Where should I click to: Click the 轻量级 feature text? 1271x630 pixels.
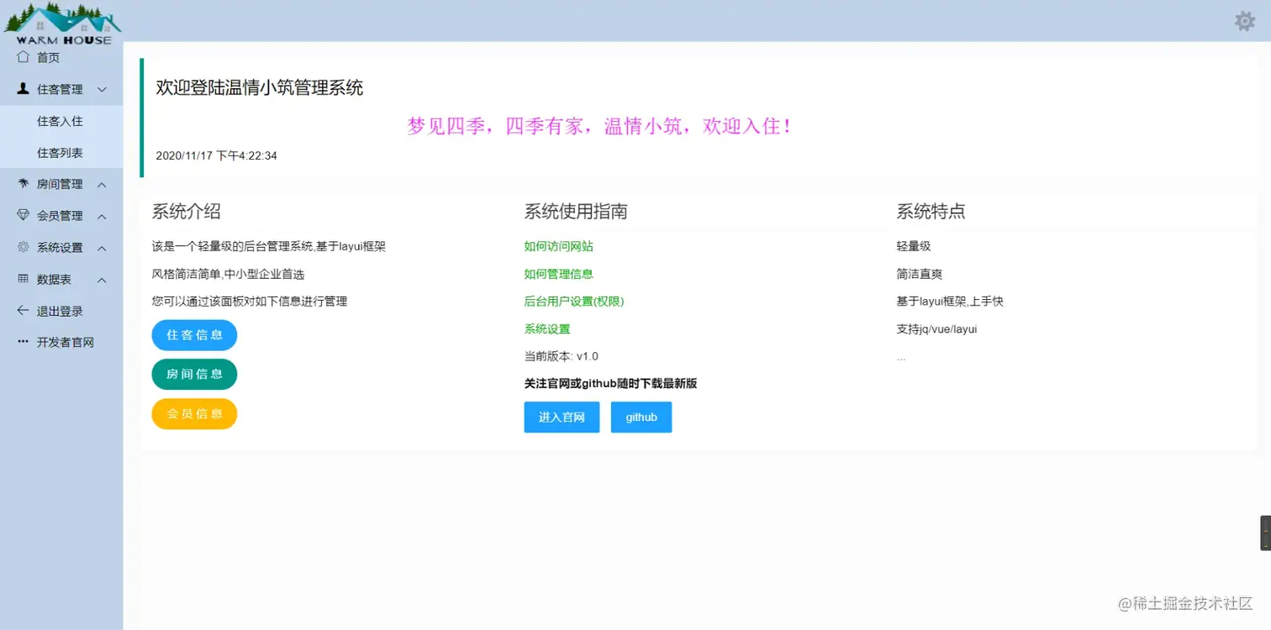[914, 246]
